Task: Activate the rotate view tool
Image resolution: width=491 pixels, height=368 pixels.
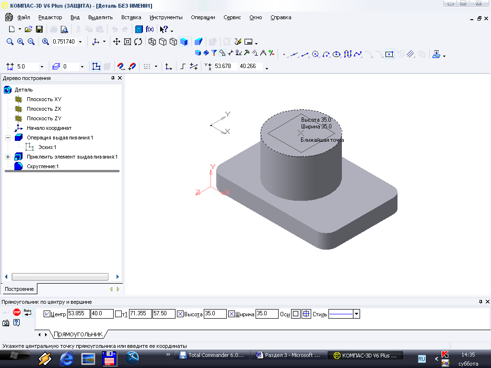Action: 138,42
